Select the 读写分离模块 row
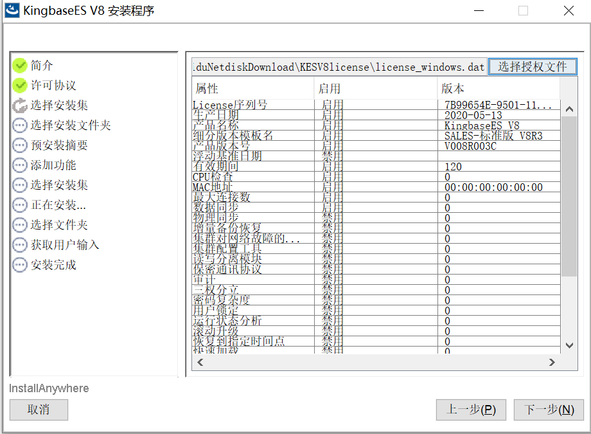Viewport: 591px width, 434px height. tap(376, 259)
